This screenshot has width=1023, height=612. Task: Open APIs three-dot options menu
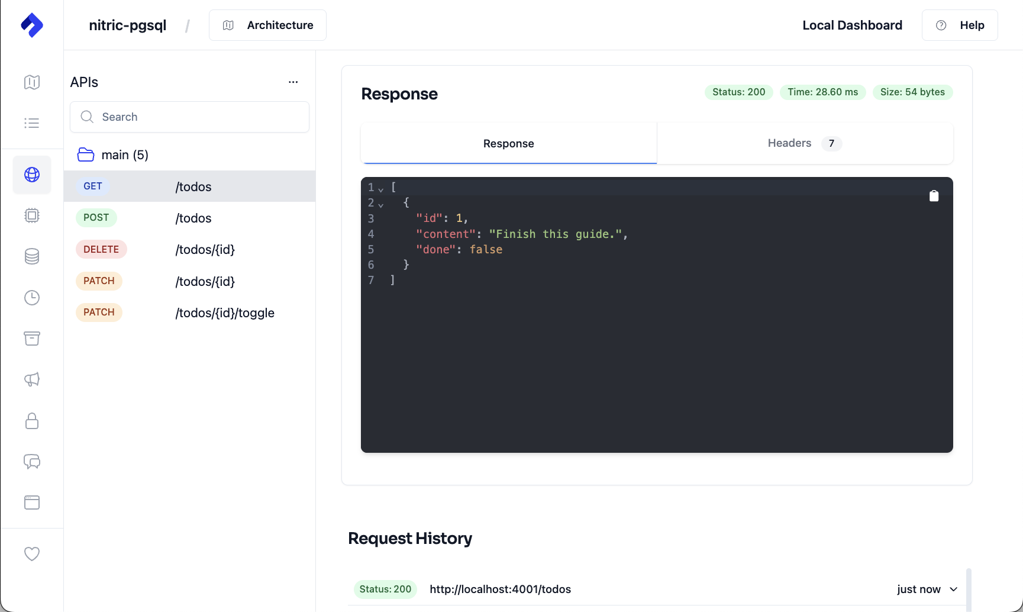(293, 82)
